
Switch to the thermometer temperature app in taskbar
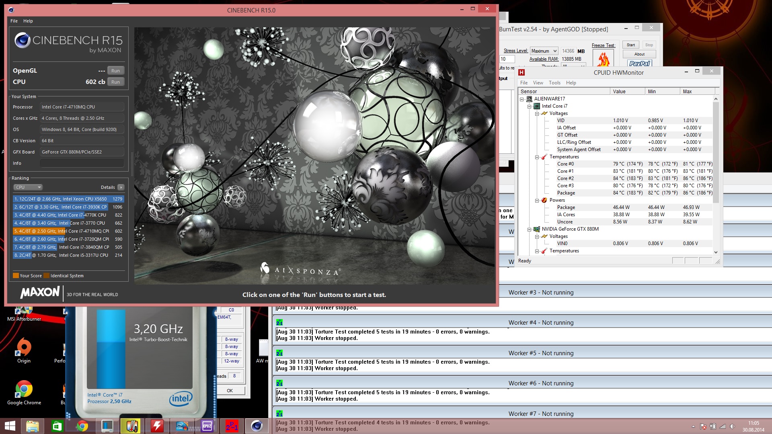(x=132, y=426)
